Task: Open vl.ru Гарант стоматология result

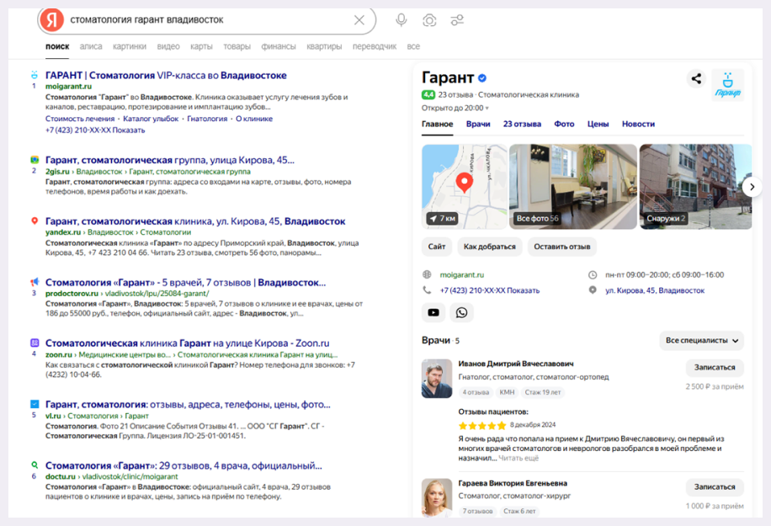Action: (x=188, y=404)
